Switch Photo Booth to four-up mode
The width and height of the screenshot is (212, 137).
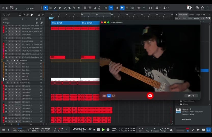pyautogui.click(x=104, y=96)
